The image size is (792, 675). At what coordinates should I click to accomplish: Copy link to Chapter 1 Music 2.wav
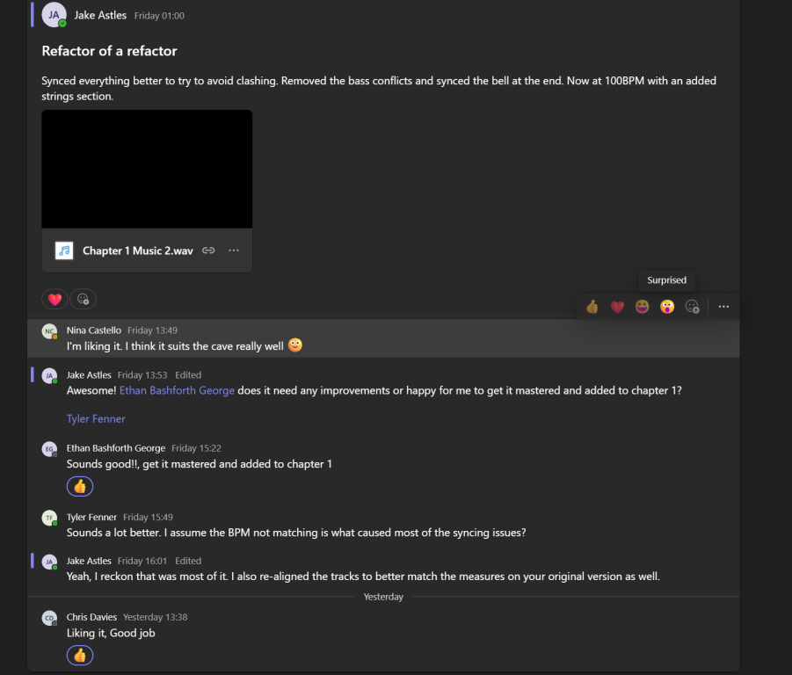(208, 250)
